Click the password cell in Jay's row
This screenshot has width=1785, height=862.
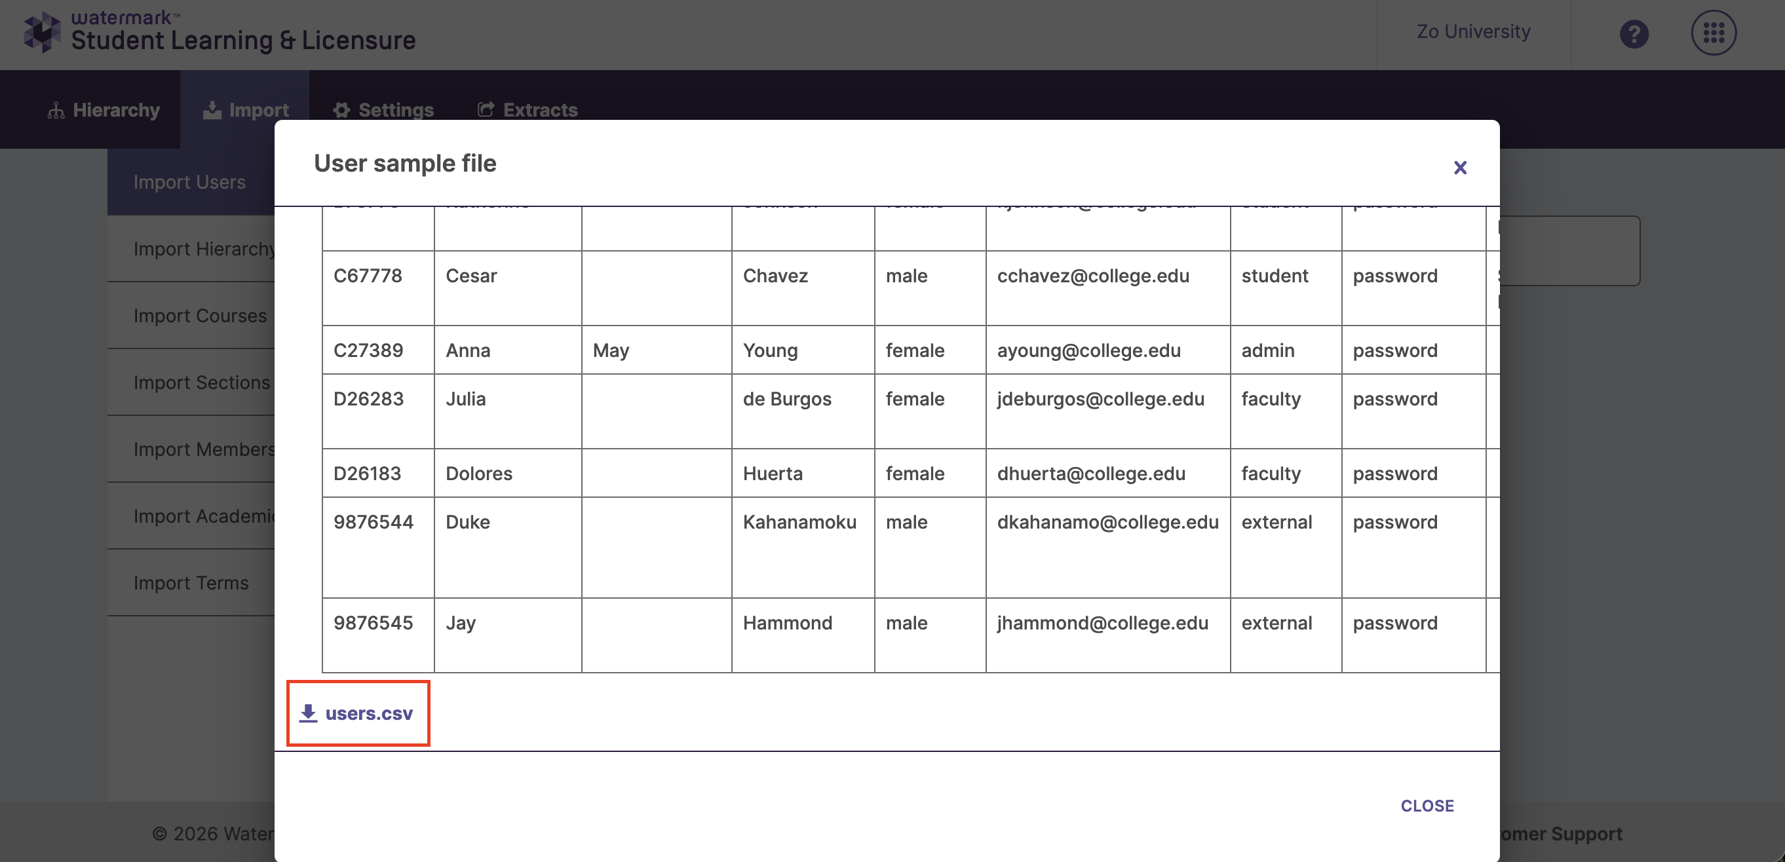point(1413,635)
